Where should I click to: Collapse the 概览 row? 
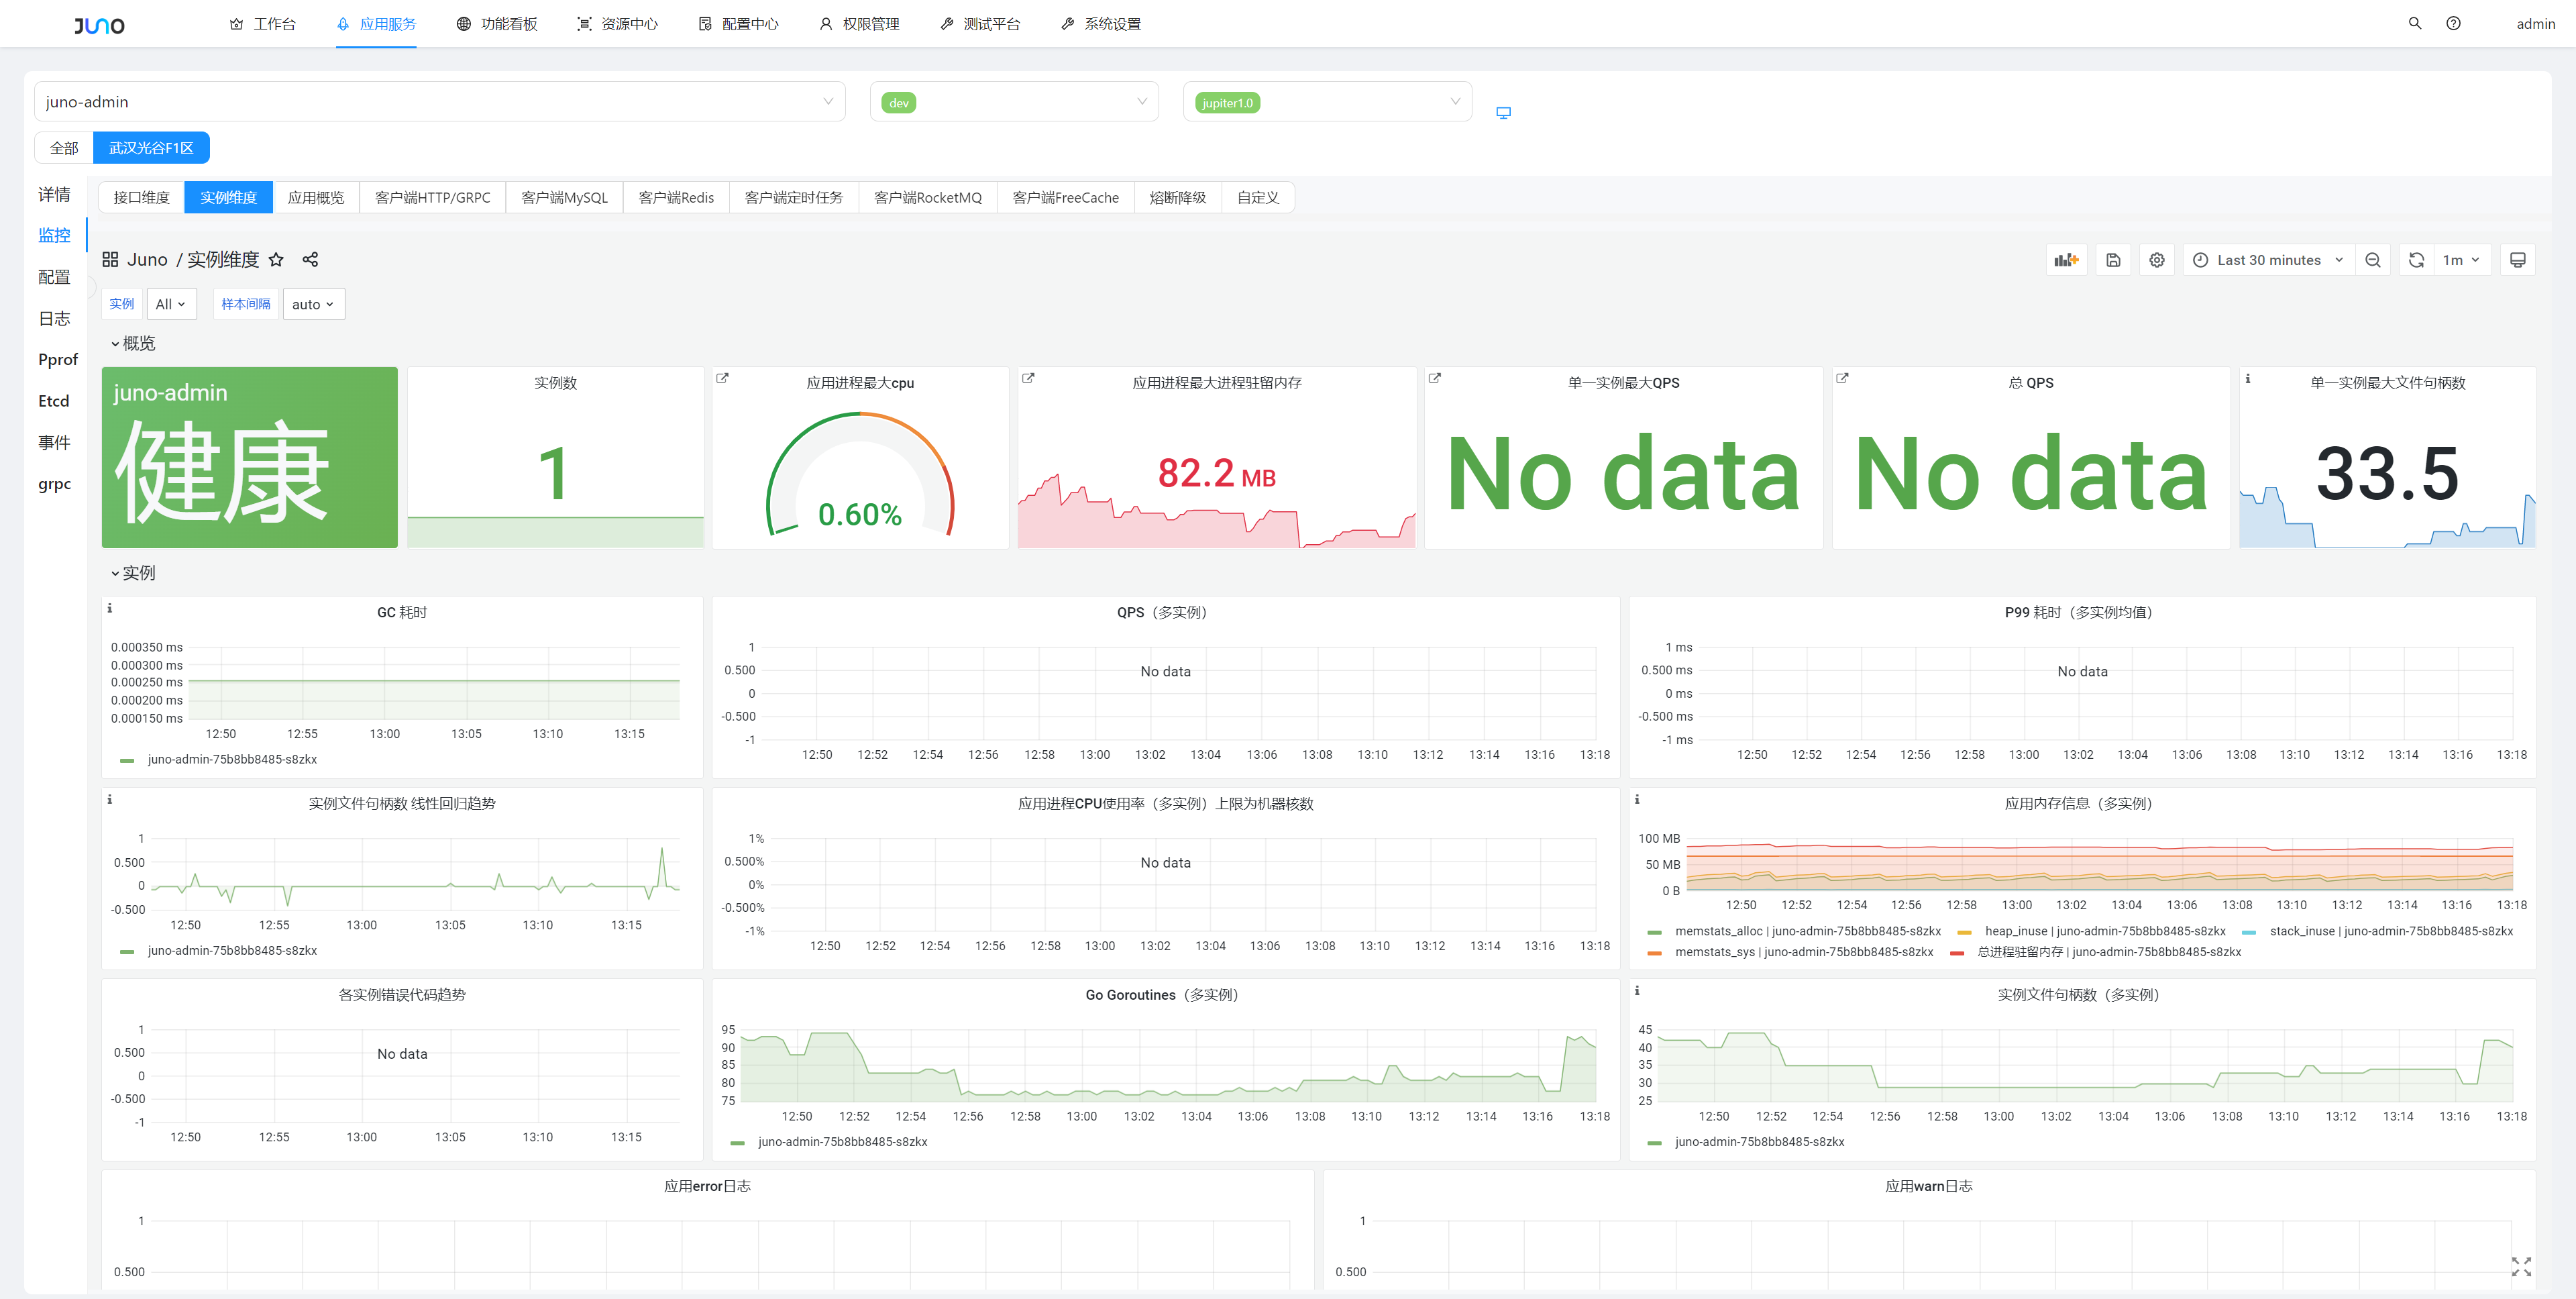[x=133, y=344]
